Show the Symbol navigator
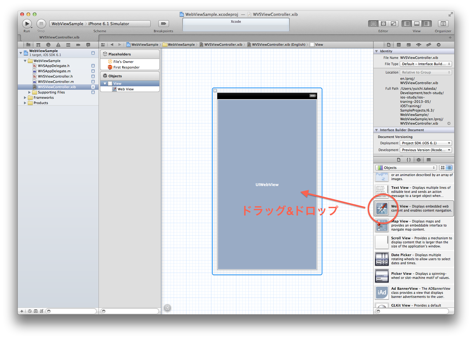 click(x=38, y=45)
